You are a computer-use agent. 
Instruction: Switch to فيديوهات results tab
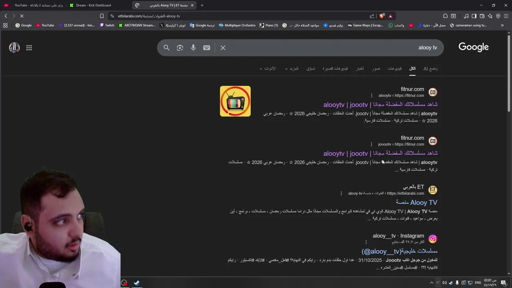[394, 68]
